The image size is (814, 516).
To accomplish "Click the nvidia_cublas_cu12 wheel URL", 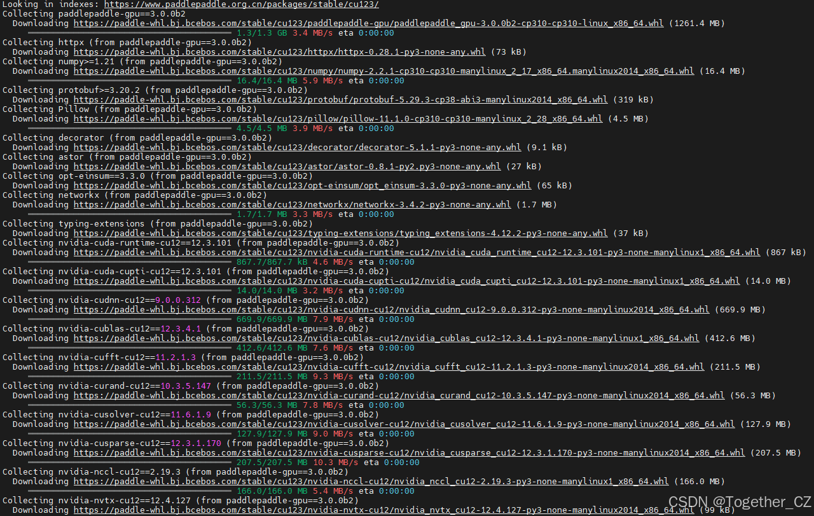I will [x=387, y=338].
